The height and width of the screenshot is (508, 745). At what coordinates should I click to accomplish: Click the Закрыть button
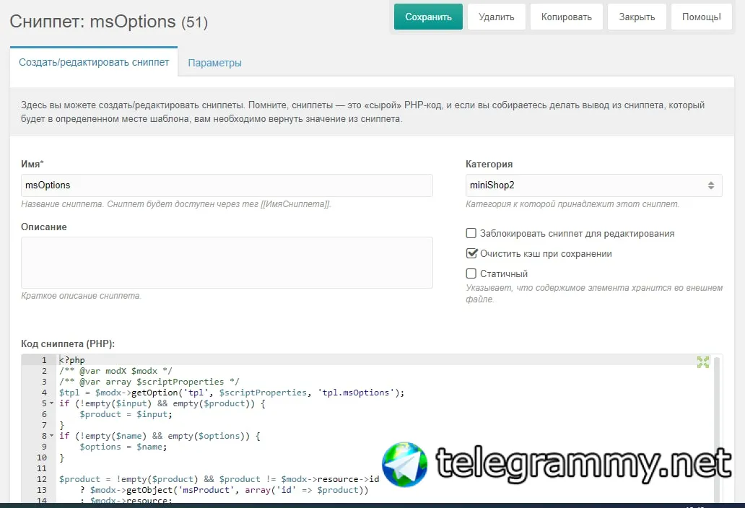click(637, 17)
